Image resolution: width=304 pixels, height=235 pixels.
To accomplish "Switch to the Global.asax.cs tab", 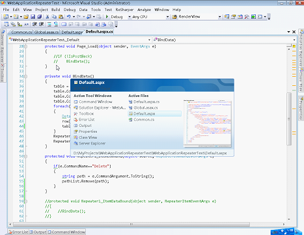I will click(46, 32).
